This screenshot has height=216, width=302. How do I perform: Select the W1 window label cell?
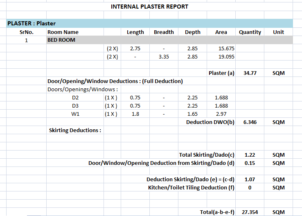point(75,114)
